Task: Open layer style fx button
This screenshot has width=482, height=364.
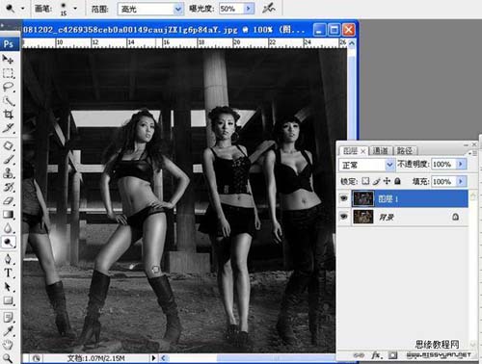Action: coord(376,355)
